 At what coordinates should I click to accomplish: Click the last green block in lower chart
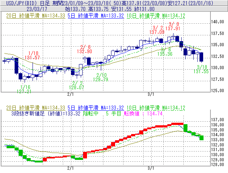(x=202, y=138)
